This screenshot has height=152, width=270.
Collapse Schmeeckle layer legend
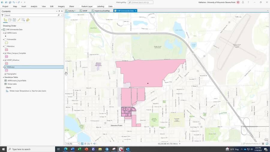pyautogui.click(x=3, y=39)
